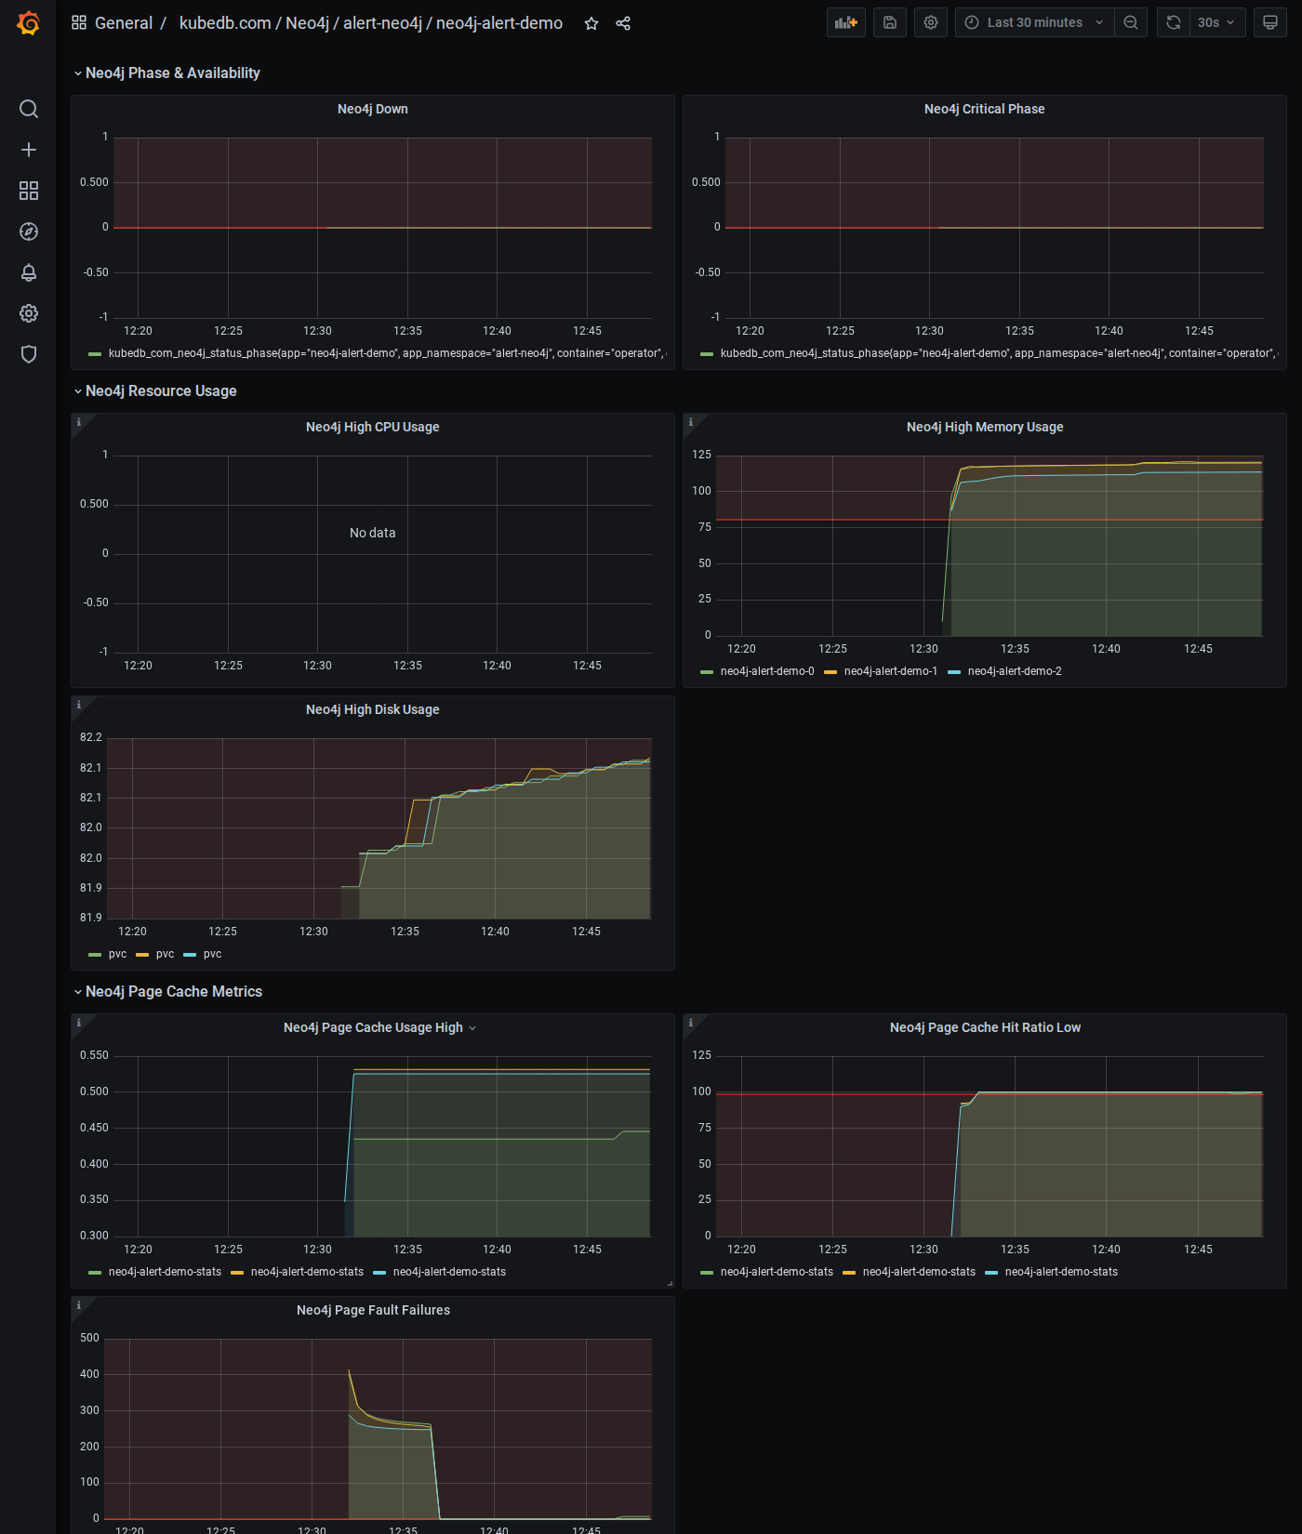Open Neo4j High Disk Usage panel title
This screenshot has width=1302, height=1534.
373,709
